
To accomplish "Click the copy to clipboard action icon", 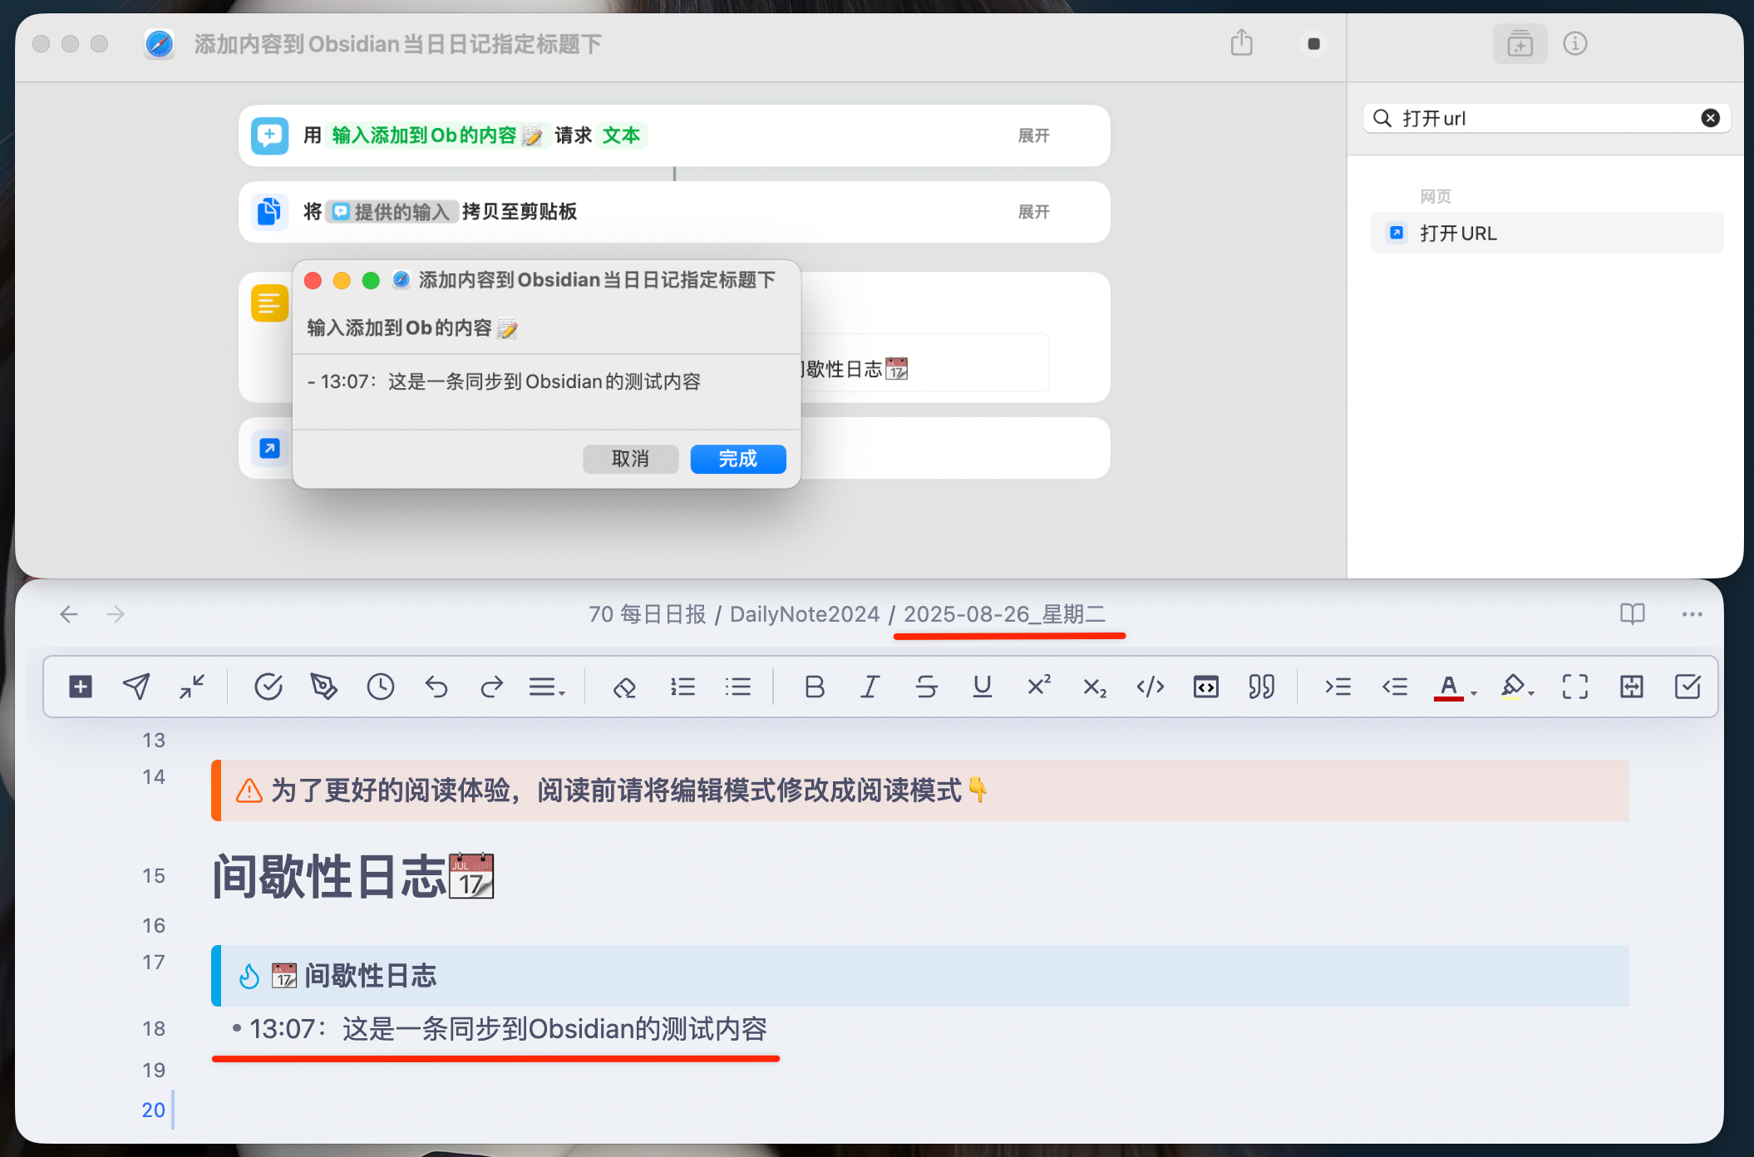I will [269, 212].
